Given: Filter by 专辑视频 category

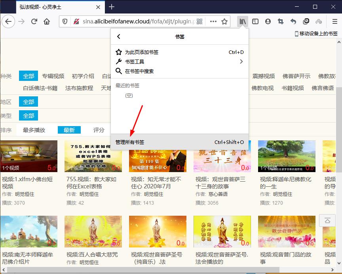Looking at the screenshot, I should [x=53, y=76].
